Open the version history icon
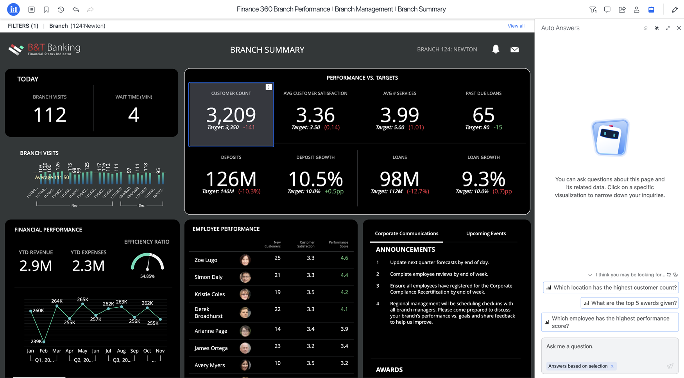This screenshot has height=378, width=684. click(x=61, y=9)
